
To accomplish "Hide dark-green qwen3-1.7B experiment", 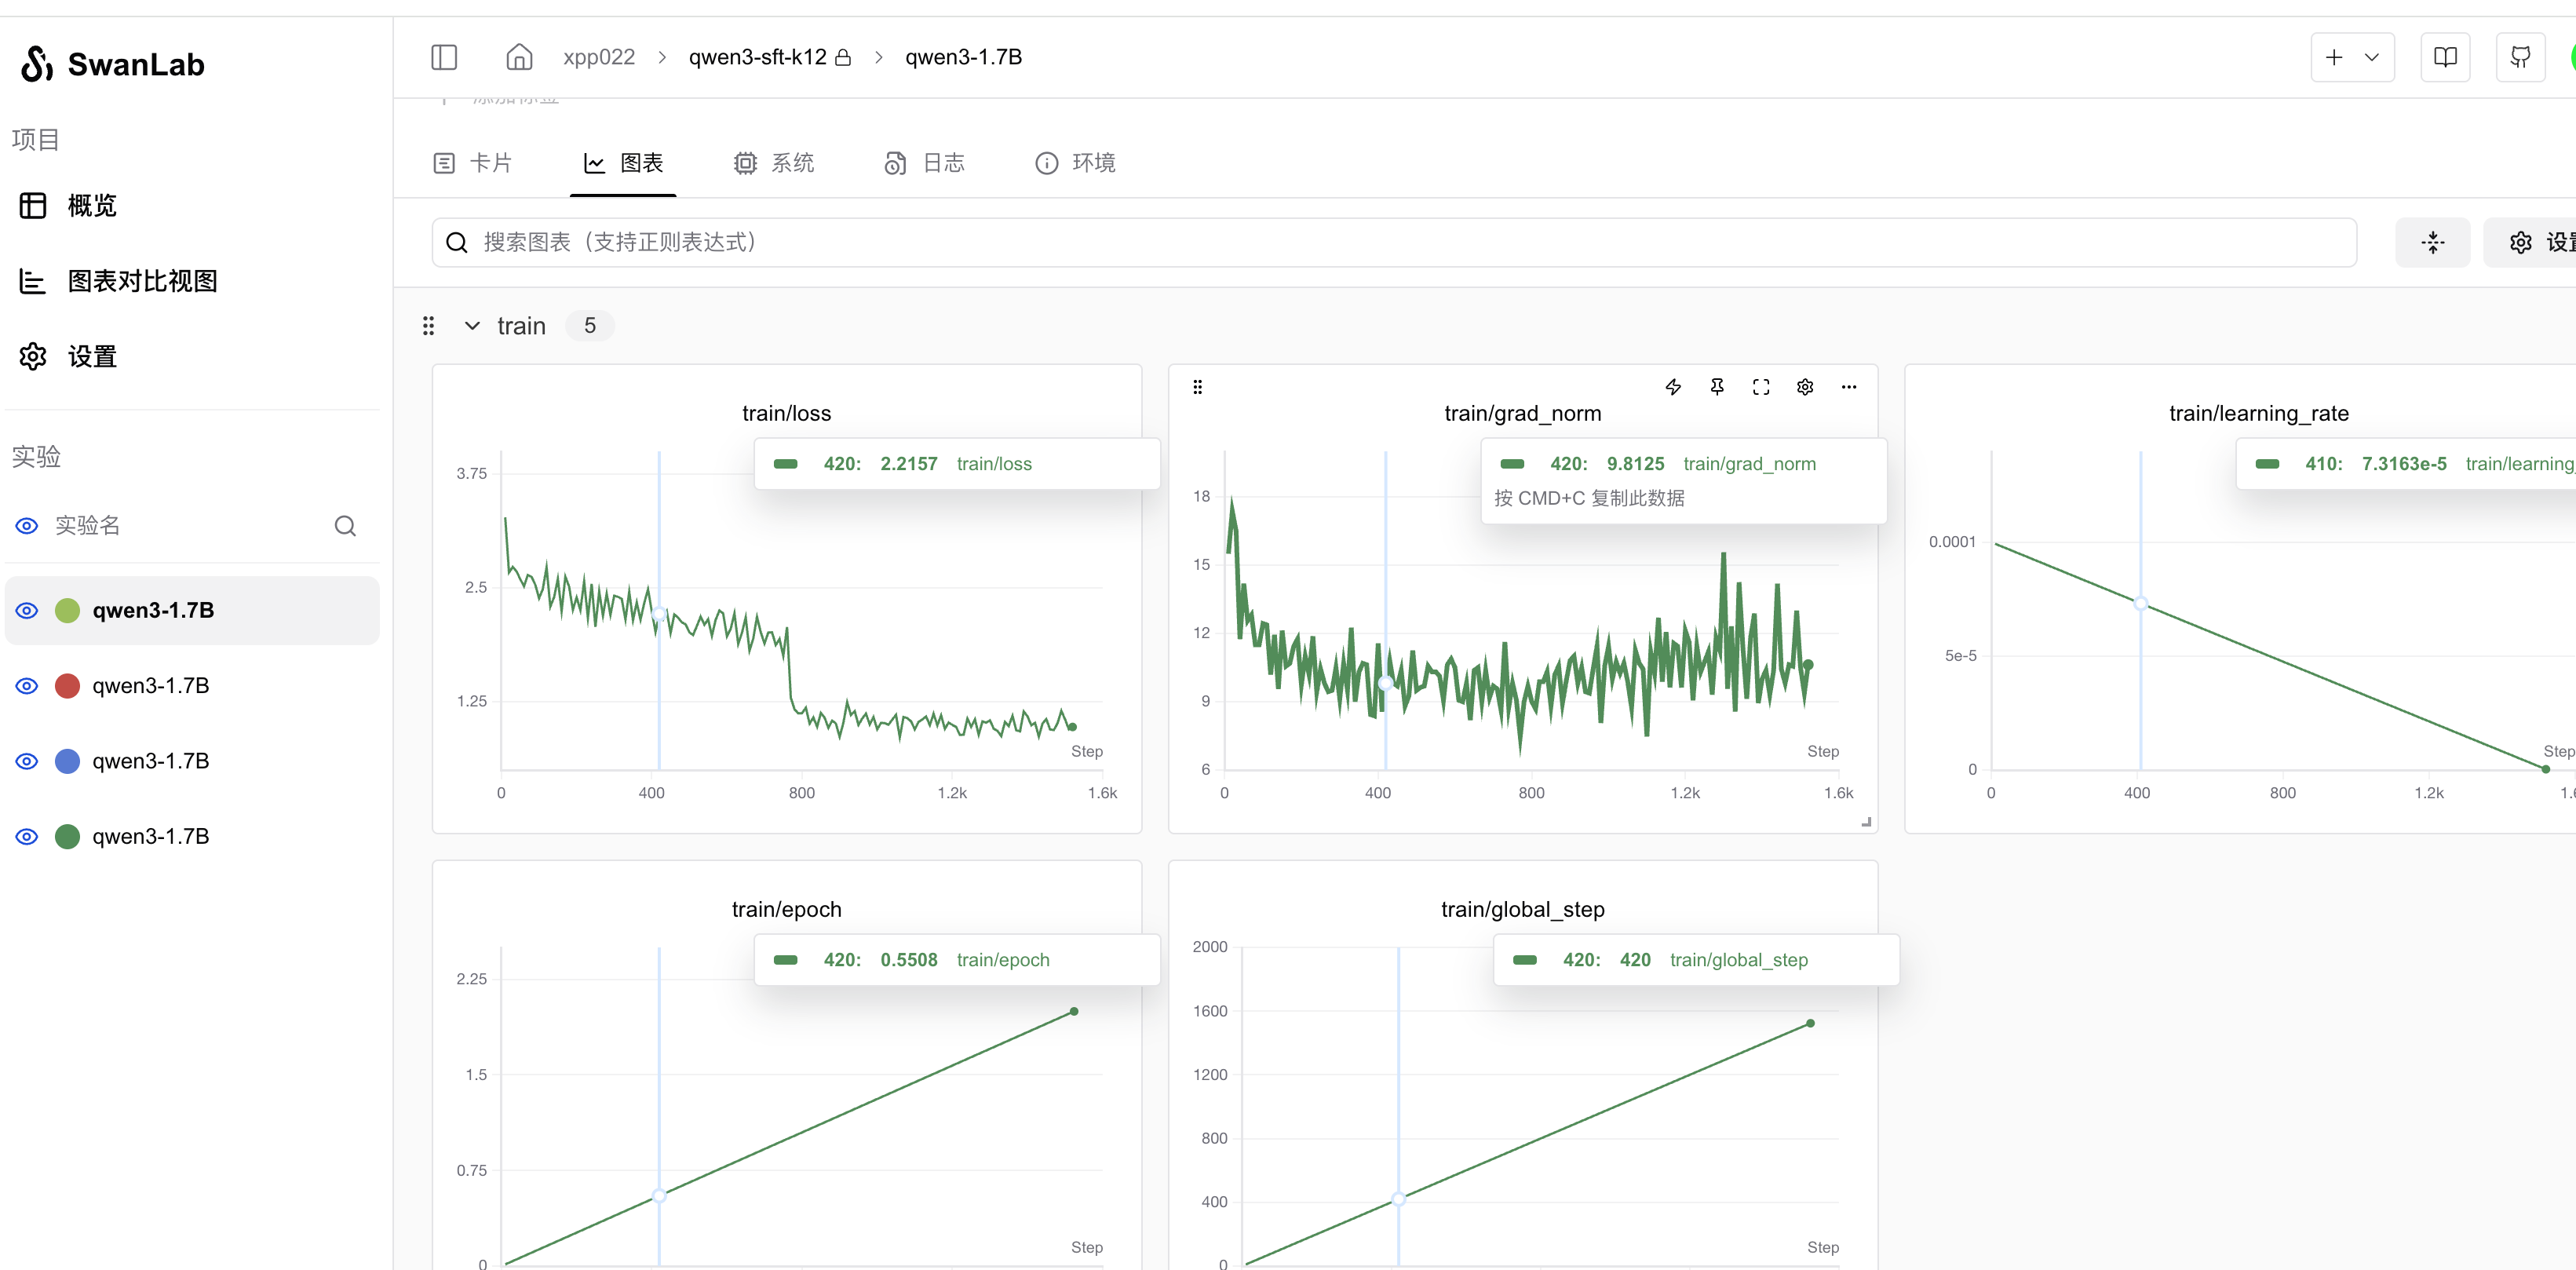I will 27,836.
